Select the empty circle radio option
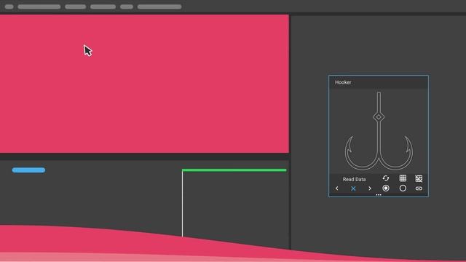This screenshot has height=262, width=466. pyautogui.click(x=403, y=188)
